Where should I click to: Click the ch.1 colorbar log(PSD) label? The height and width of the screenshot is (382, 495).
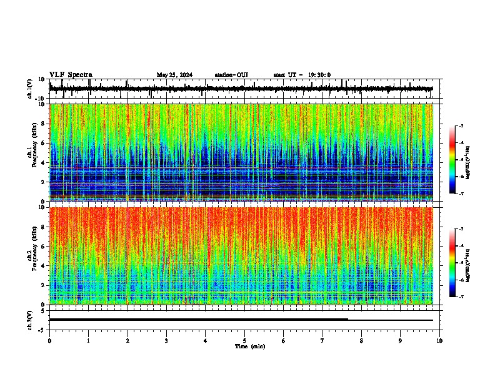(467, 163)
